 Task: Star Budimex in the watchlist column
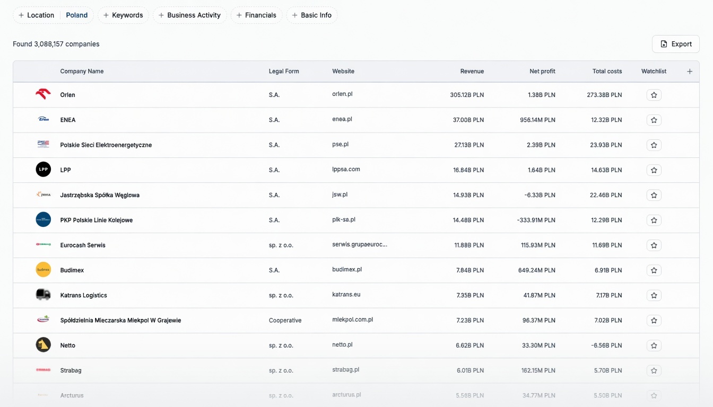654,270
